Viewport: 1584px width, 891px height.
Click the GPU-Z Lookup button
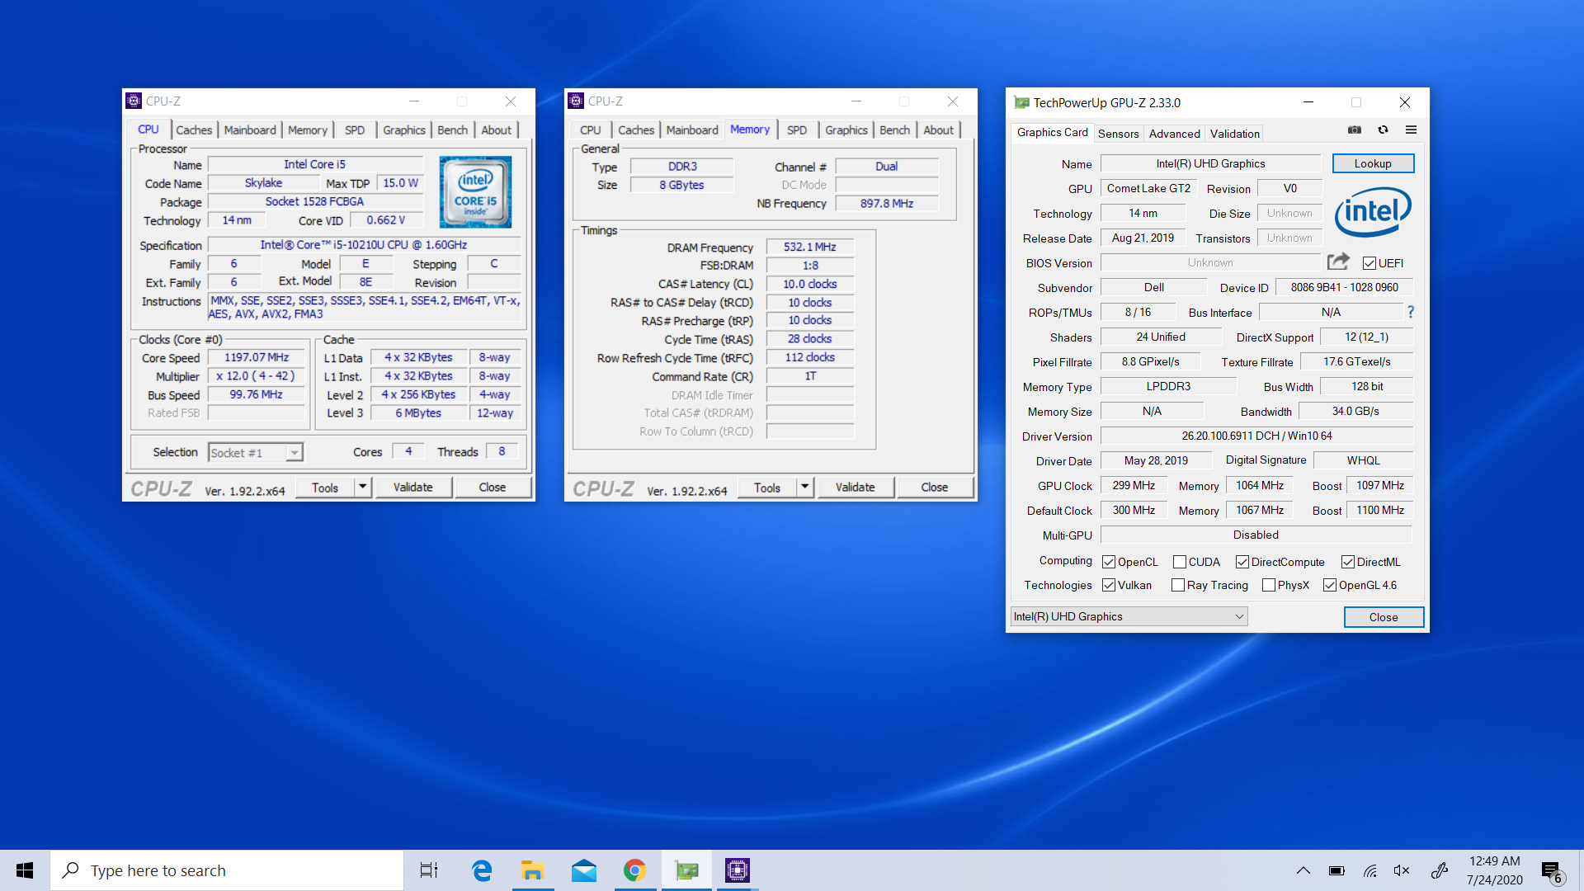(x=1373, y=163)
